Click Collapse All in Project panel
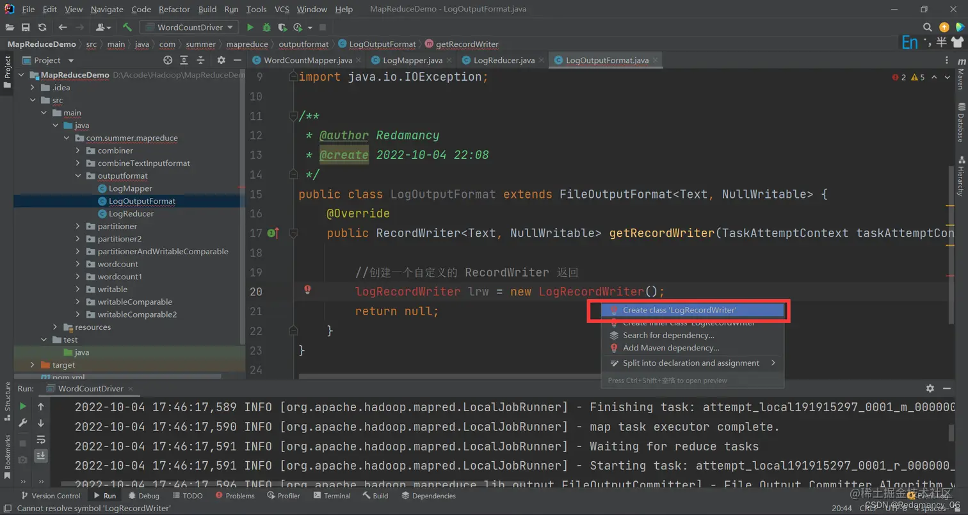Viewport: 968px width, 515px height. pos(200,60)
